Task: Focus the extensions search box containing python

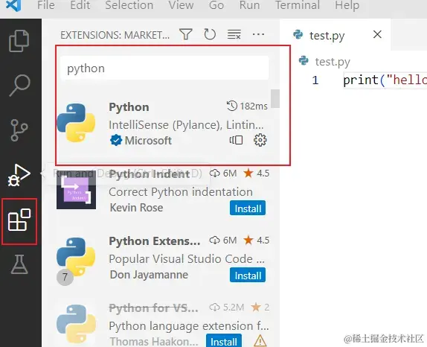Action: pyautogui.click(x=164, y=69)
